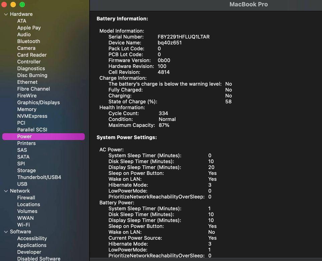Select Camera in the sidebar

click(26, 48)
